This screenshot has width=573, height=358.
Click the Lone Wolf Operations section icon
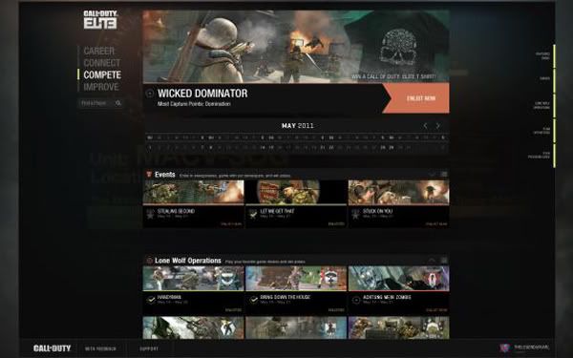(149, 261)
